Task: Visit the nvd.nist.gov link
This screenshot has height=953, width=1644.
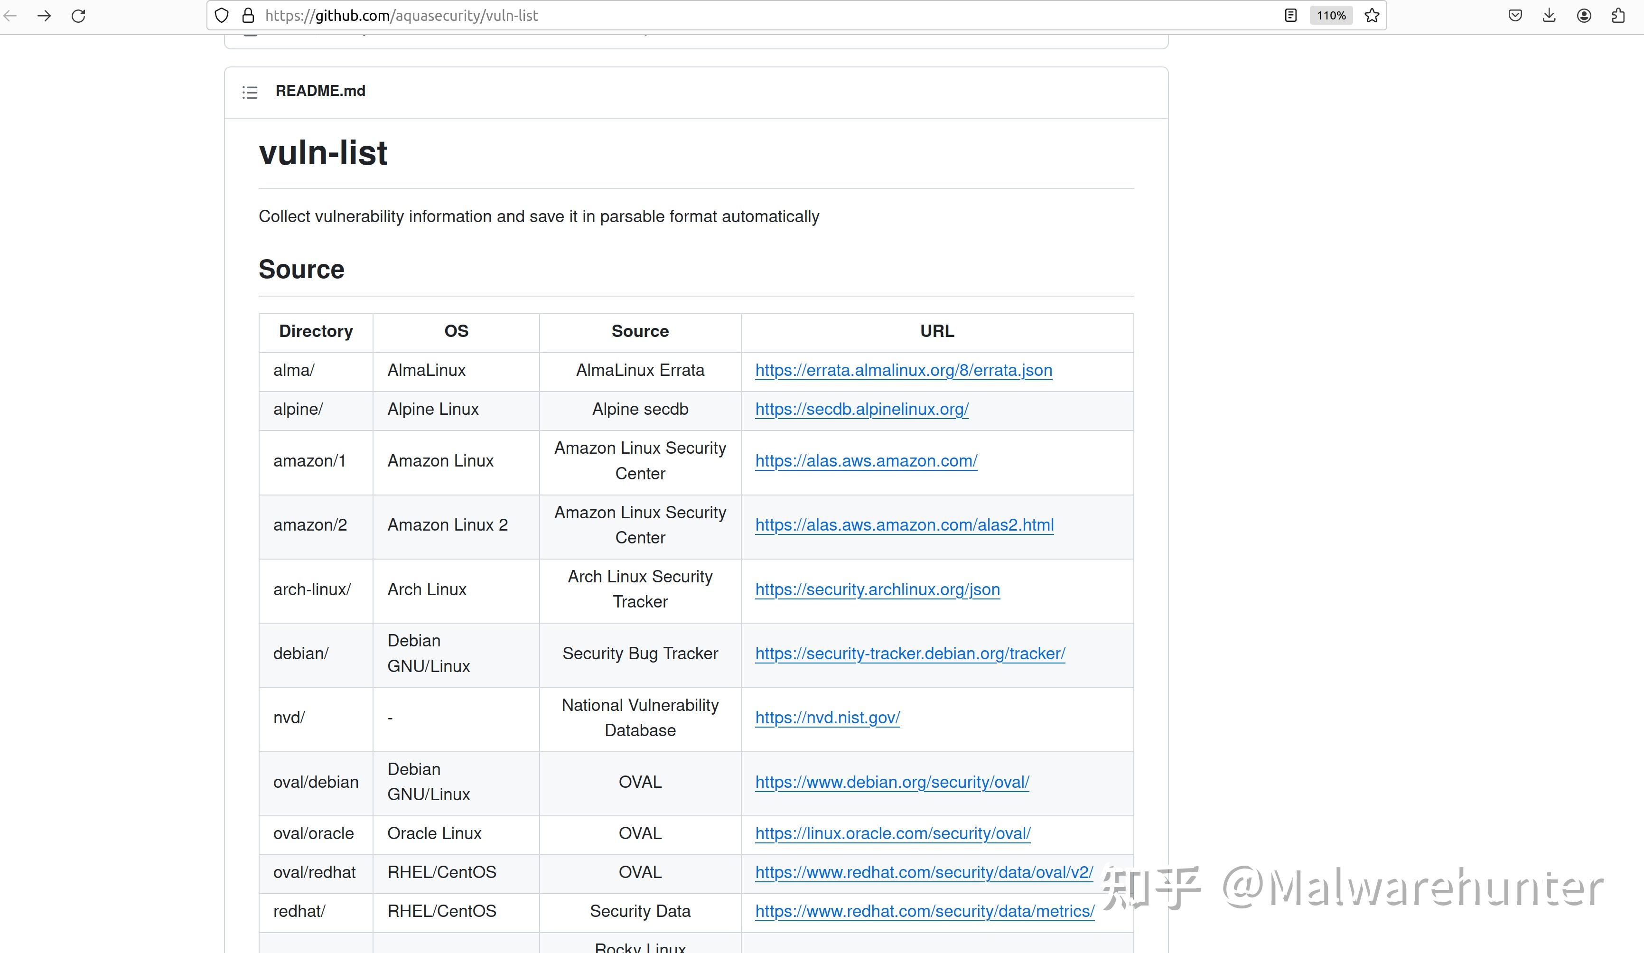Action: click(x=827, y=718)
